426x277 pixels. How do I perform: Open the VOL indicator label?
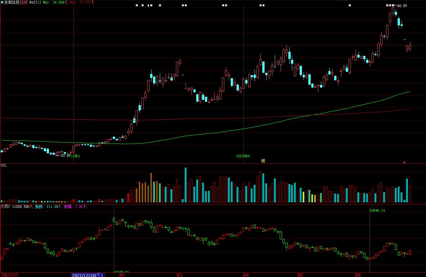[x=4, y=165]
